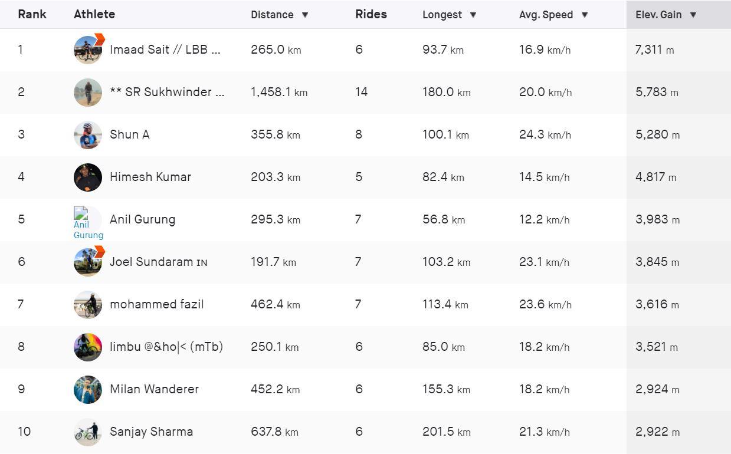Click Elev. Gain sort arrow
Image resolution: width=731 pixels, height=454 pixels.
[693, 15]
